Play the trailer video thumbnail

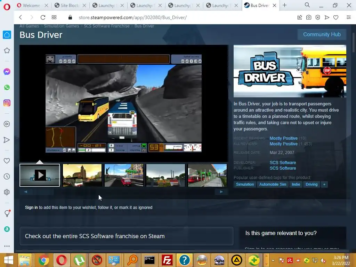coord(40,175)
